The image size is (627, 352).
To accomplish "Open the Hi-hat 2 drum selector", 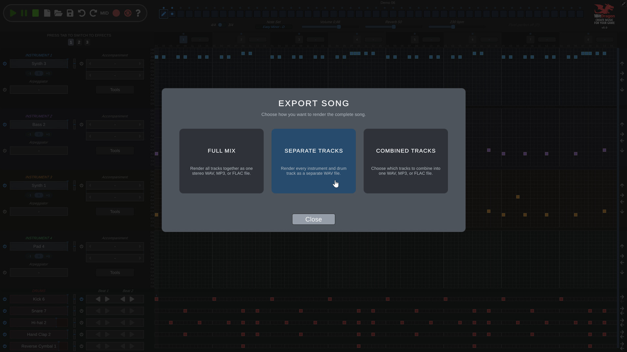I will pos(39,323).
